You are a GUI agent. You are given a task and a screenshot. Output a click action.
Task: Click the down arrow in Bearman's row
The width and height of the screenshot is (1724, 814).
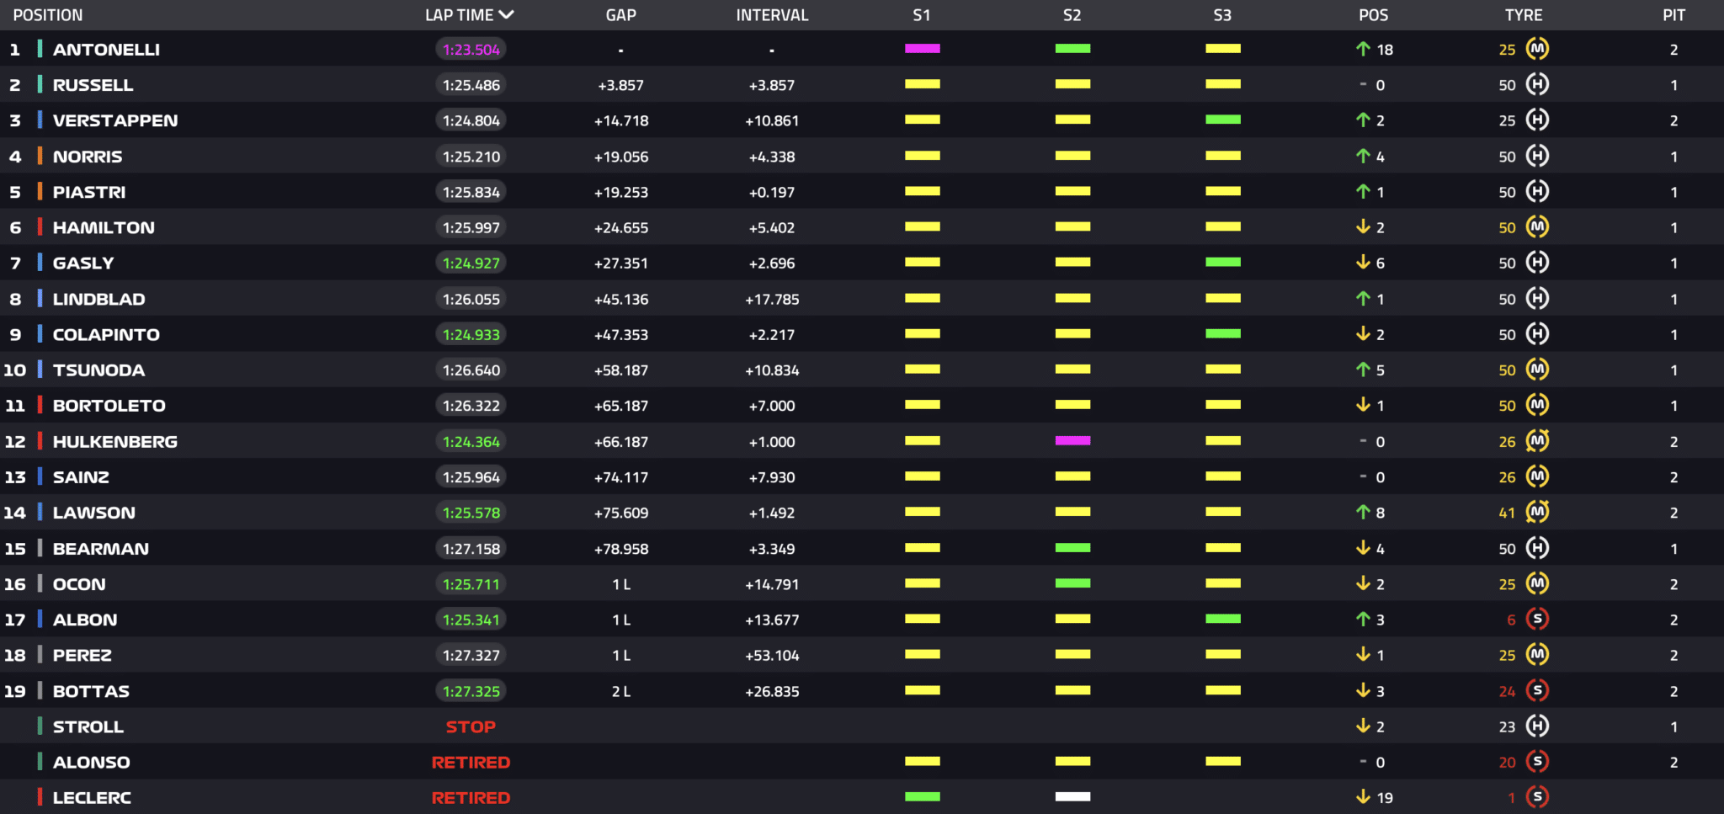click(x=1363, y=548)
